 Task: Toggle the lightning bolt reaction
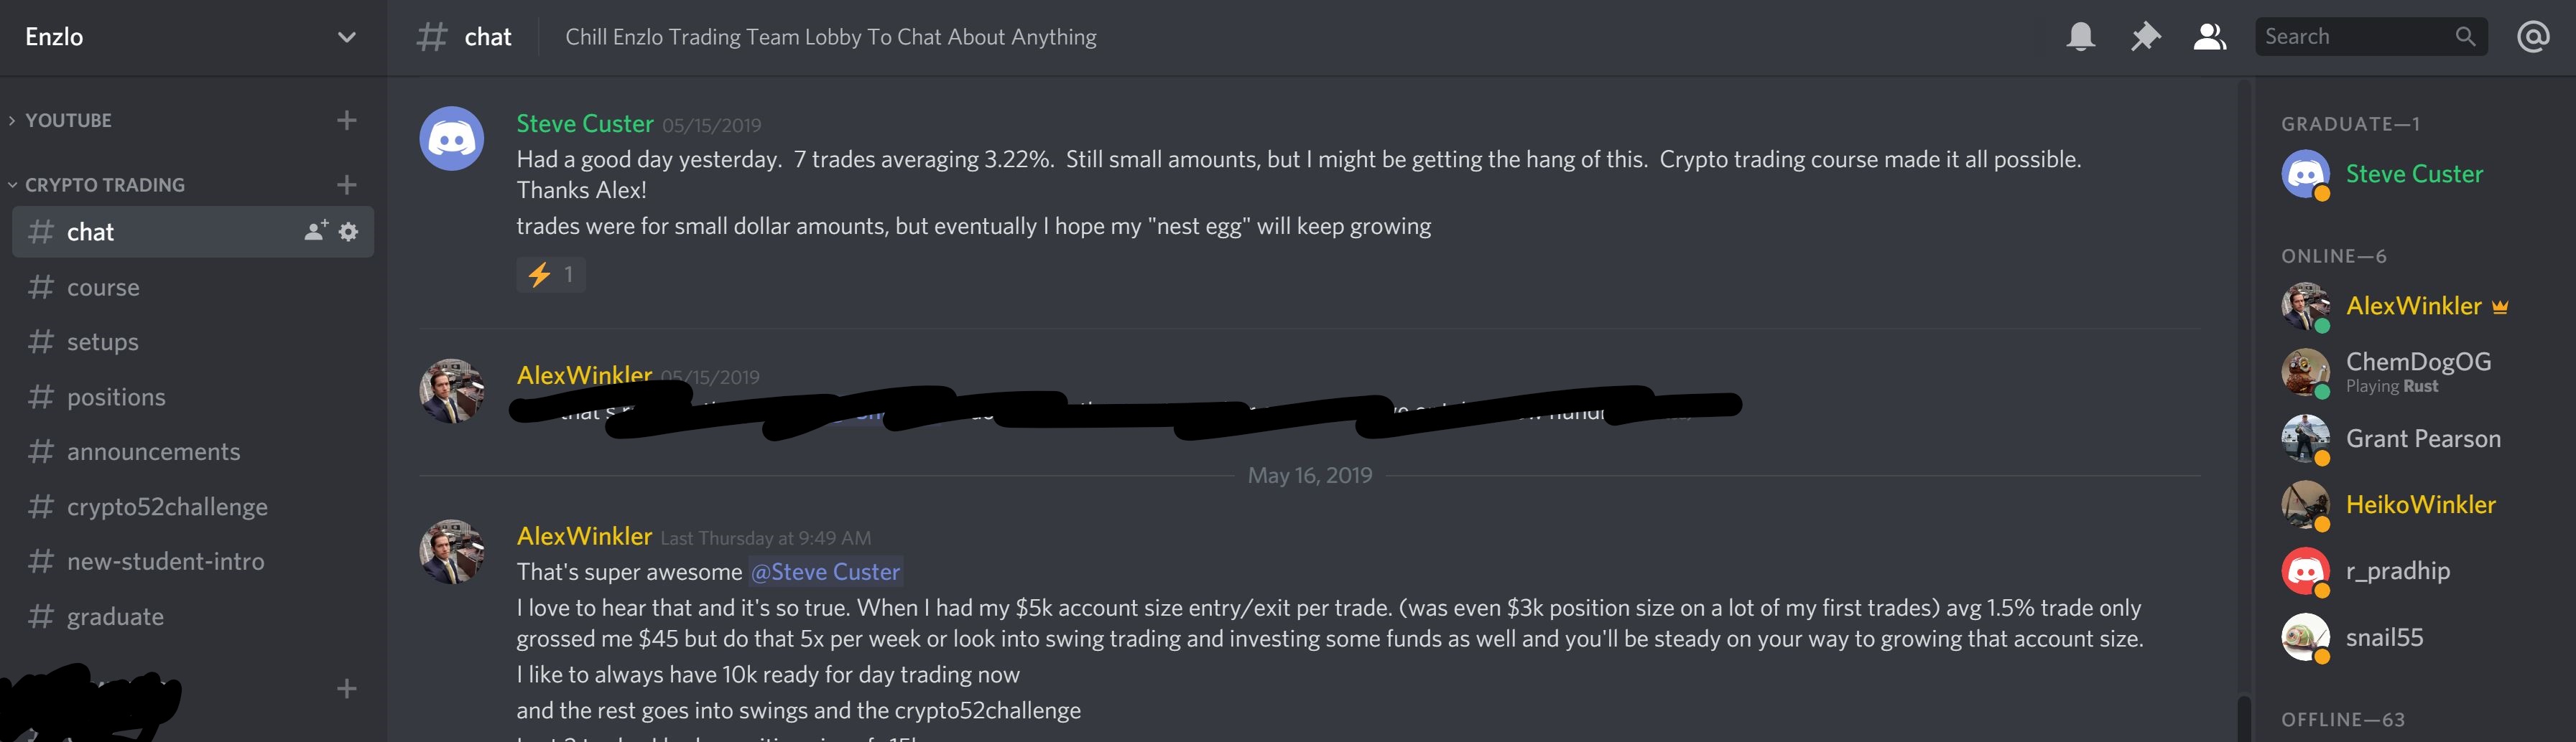(551, 275)
